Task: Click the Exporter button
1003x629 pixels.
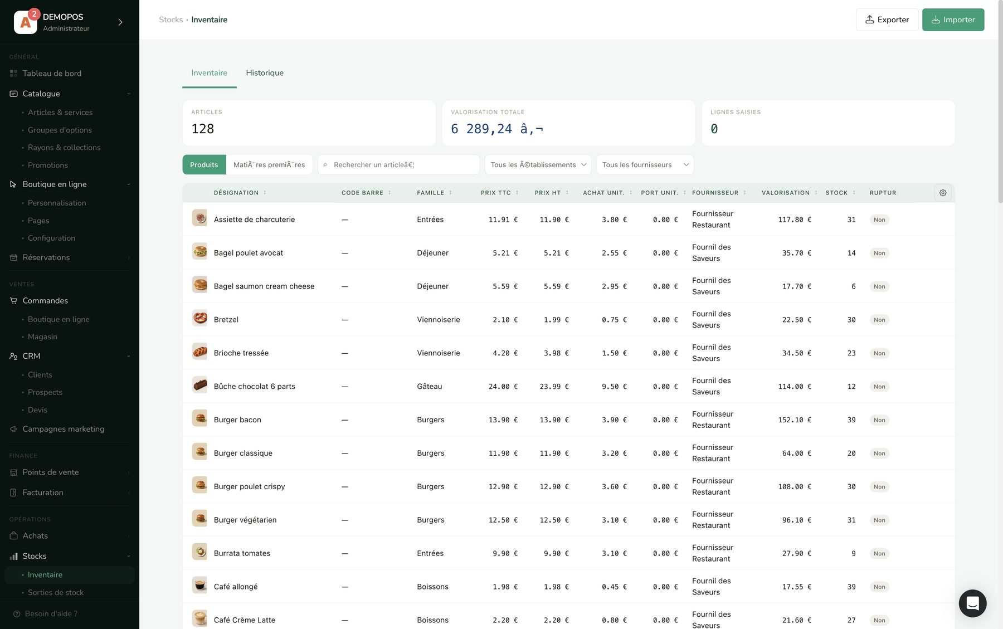Action: click(887, 19)
